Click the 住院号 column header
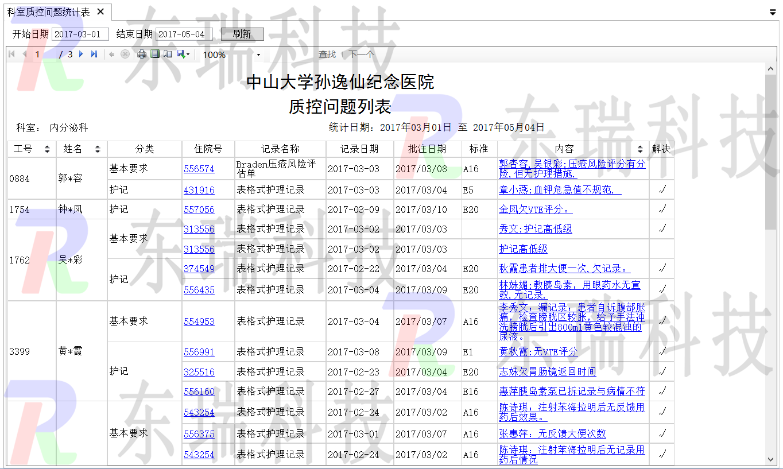783x469 pixels. (x=208, y=149)
